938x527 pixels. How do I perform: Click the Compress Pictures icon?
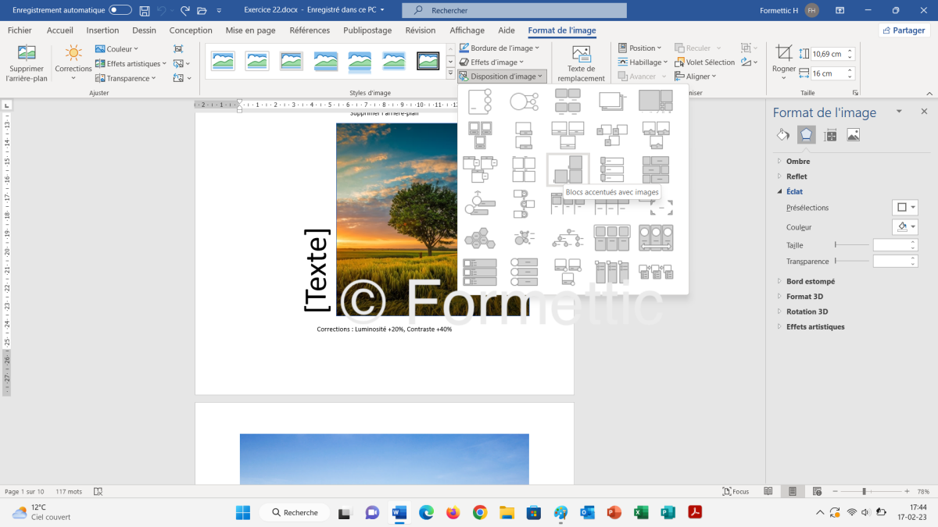point(179,48)
